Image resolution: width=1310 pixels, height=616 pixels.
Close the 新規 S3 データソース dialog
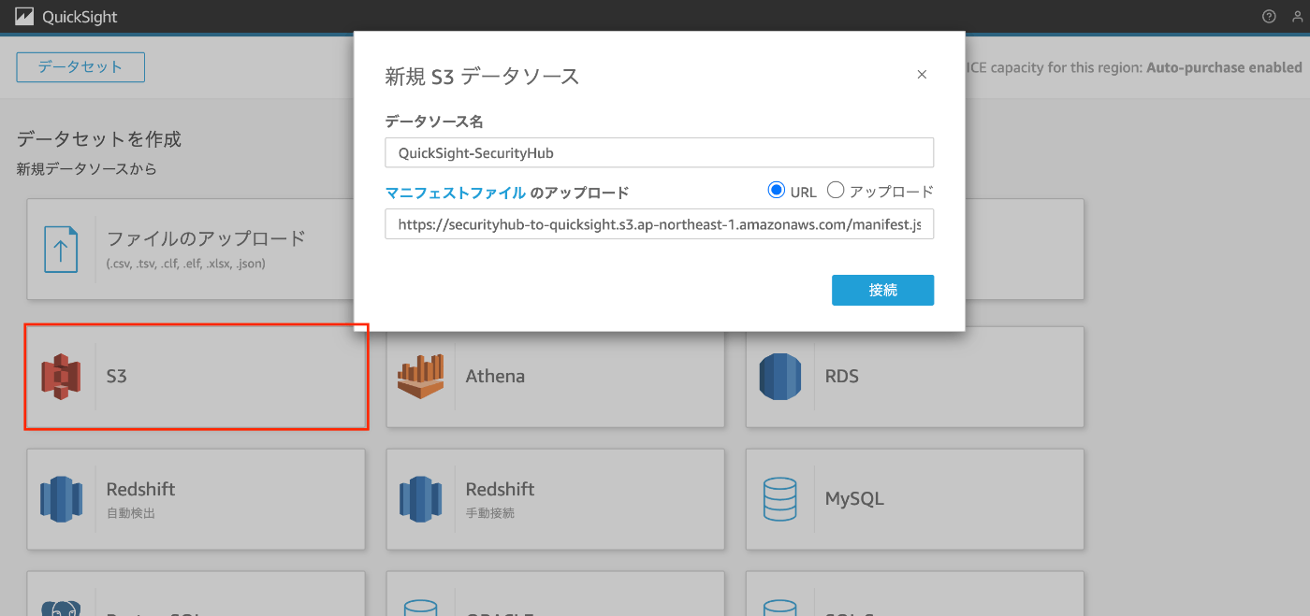tap(922, 75)
